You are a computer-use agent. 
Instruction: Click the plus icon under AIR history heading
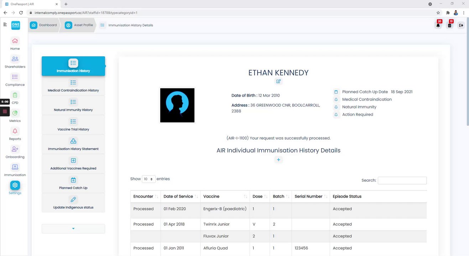click(278, 160)
